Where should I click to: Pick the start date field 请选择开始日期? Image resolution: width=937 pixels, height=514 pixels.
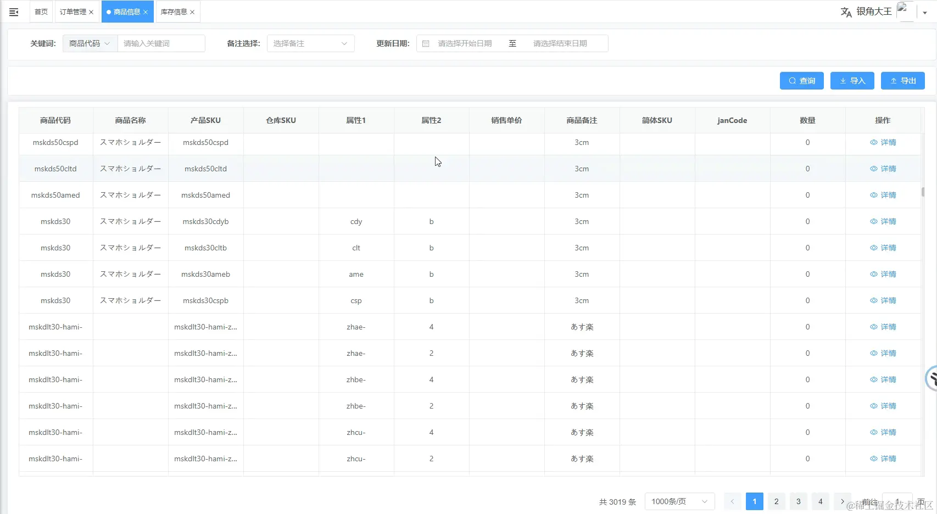[x=465, y=43]
